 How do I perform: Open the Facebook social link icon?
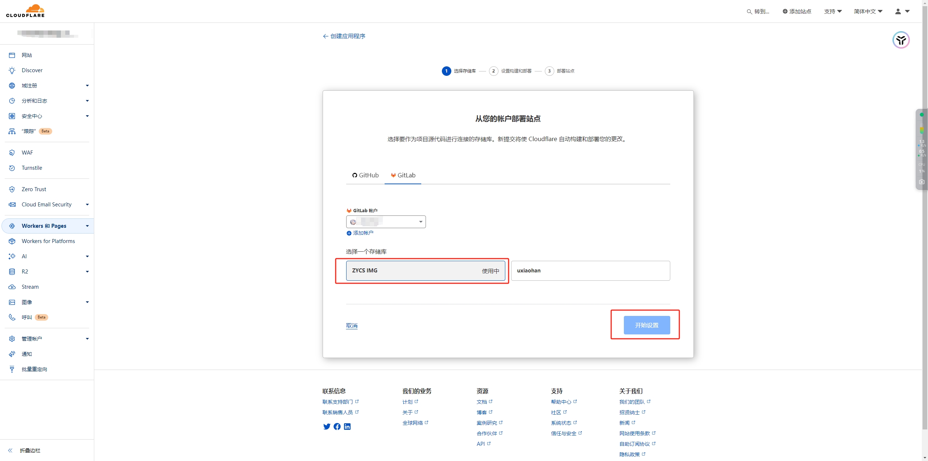[337, 427]
